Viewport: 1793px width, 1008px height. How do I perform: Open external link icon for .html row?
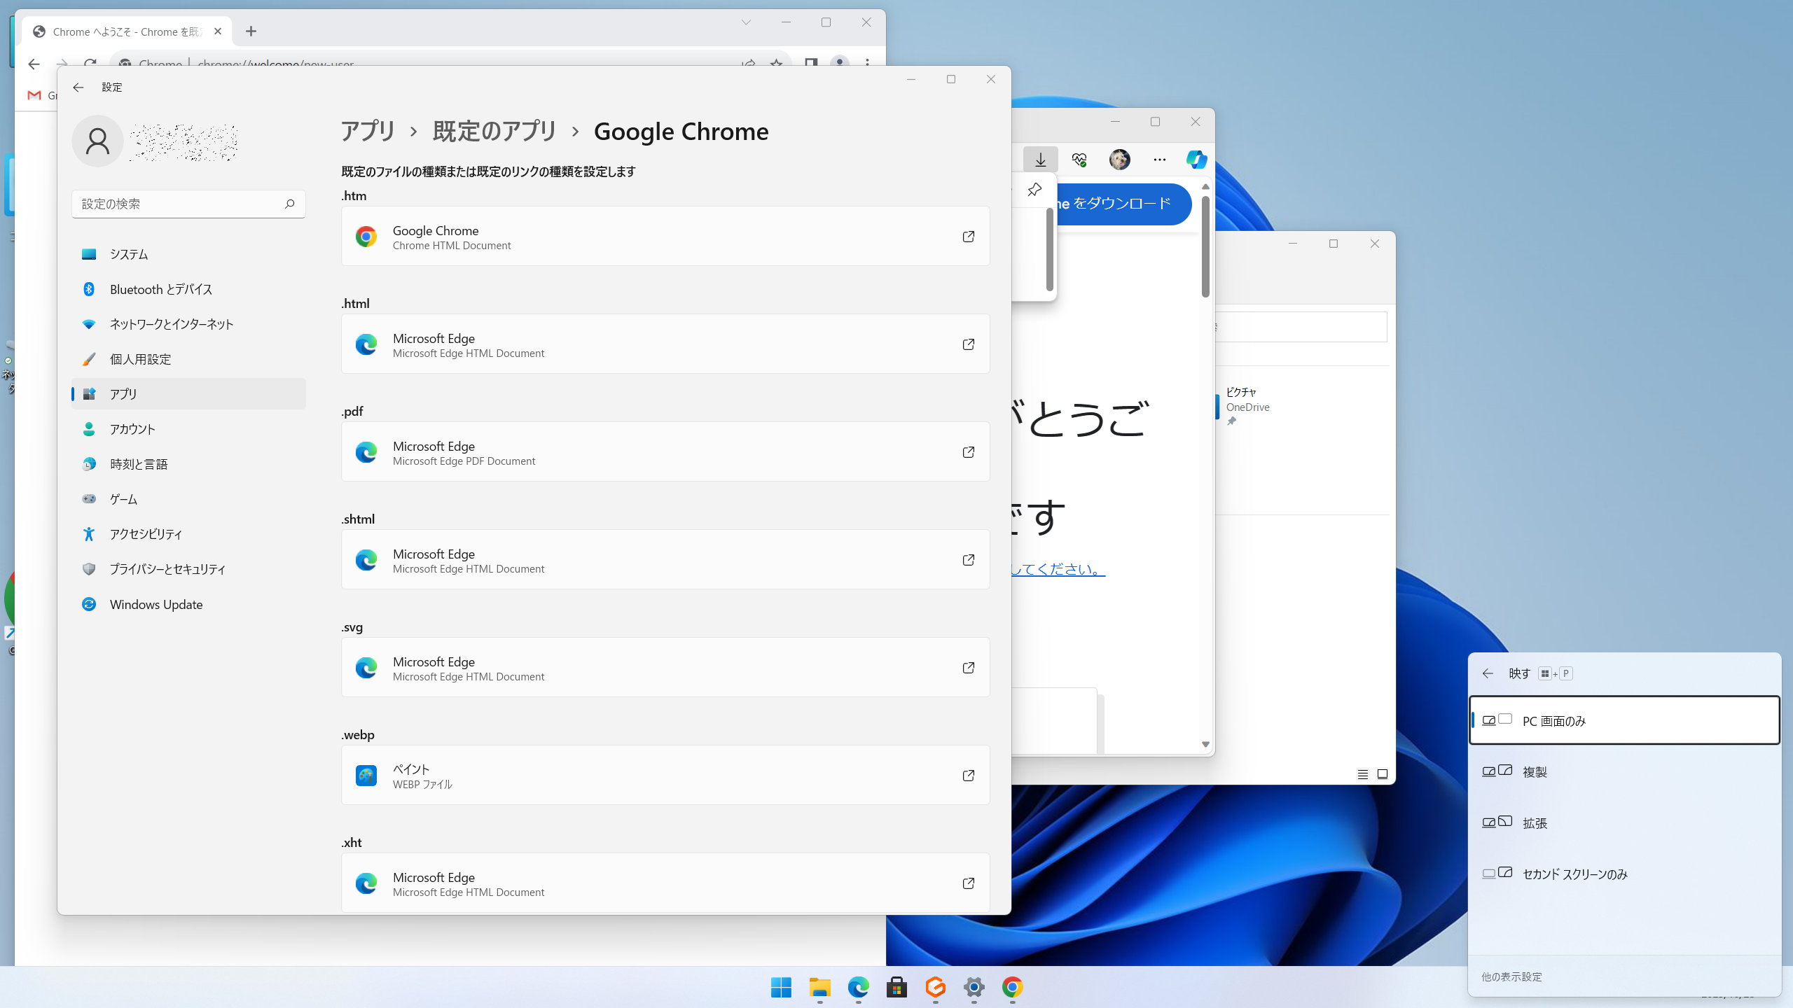click(x=968, y=344)
